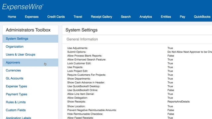This screenshot has width=212, height=119.
Task: Open Rules & Limits
Action: [x=30, y=102]
